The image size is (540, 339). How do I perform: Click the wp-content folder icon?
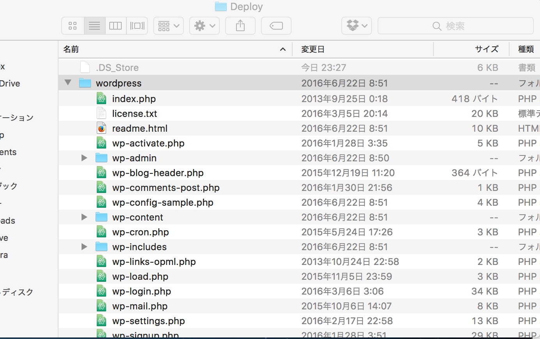pyautogui.click(x=101, y=217)
